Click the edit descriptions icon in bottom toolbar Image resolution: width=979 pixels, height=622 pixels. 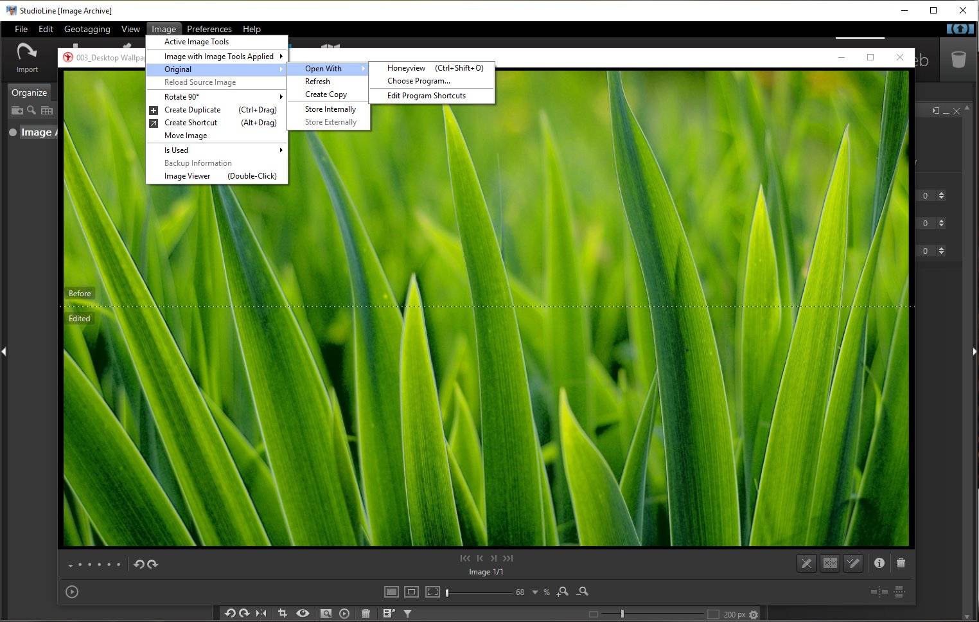(389, 614)
